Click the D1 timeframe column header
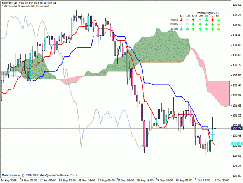 point(217,16)
